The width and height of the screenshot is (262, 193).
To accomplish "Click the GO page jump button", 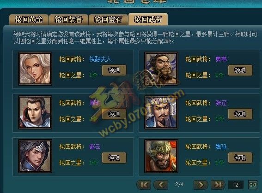I will click(x=253, y=185).
